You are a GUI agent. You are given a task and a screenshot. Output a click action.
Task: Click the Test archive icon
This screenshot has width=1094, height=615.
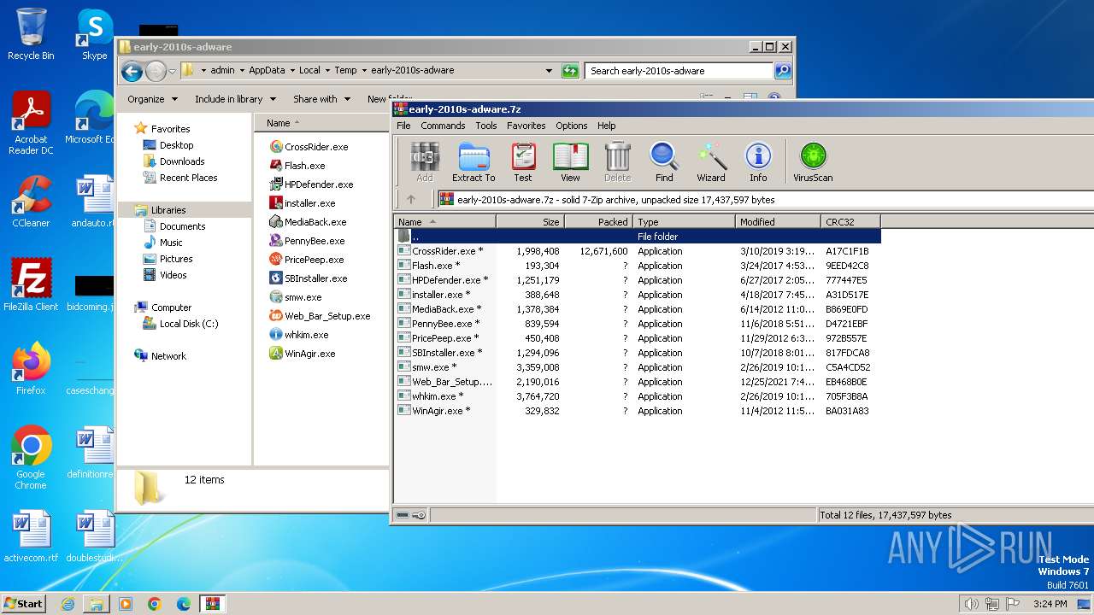(x=523, y=161)
